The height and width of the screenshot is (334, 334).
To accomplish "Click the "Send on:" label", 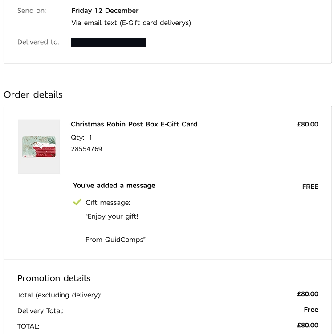I will click(32, 11).
